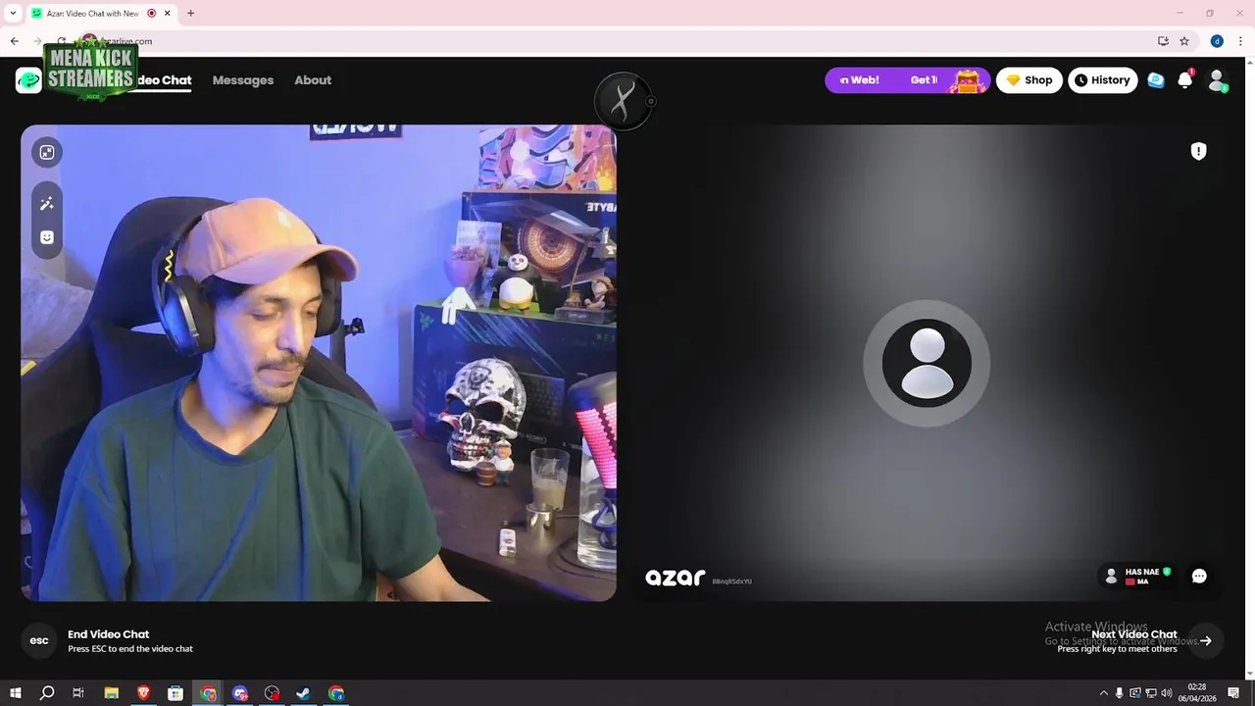Open Task View on taskbar
The image size is (1255, 706).
point(78,693)
